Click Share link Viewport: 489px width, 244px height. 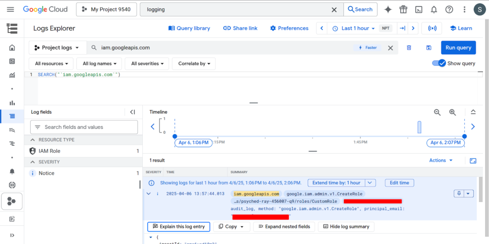tap(241, 28)
